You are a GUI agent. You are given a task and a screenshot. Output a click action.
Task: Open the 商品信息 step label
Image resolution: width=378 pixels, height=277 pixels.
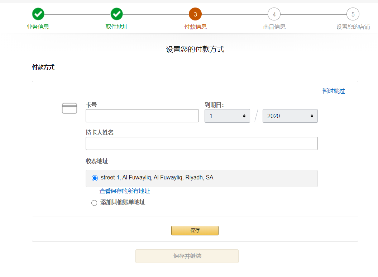274,27
